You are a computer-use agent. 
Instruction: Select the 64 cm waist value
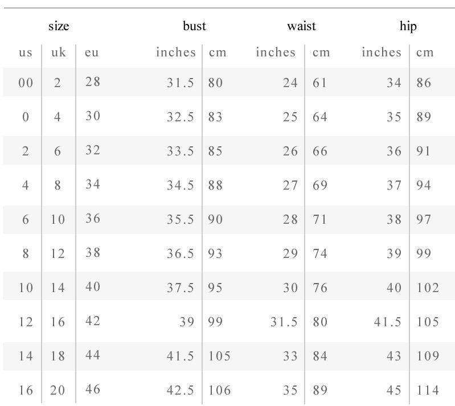pos(320,117)
